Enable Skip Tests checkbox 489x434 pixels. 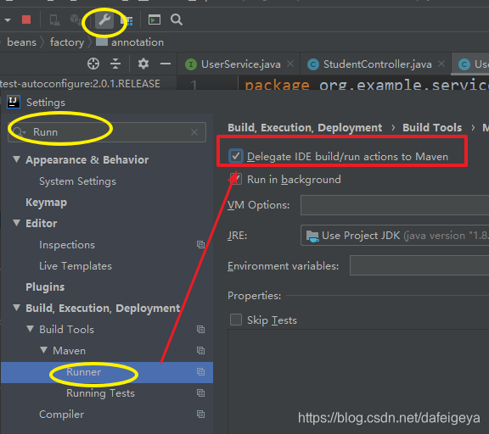click(x=236, y=320)
